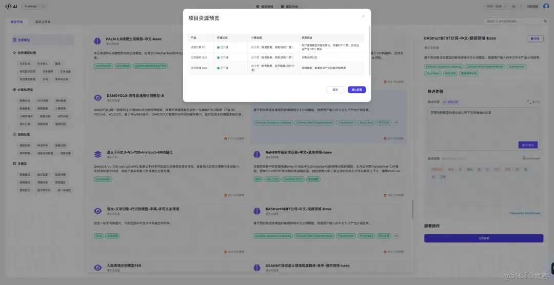
Task: Click the user avatar icon
Action: tap(546, 6)
